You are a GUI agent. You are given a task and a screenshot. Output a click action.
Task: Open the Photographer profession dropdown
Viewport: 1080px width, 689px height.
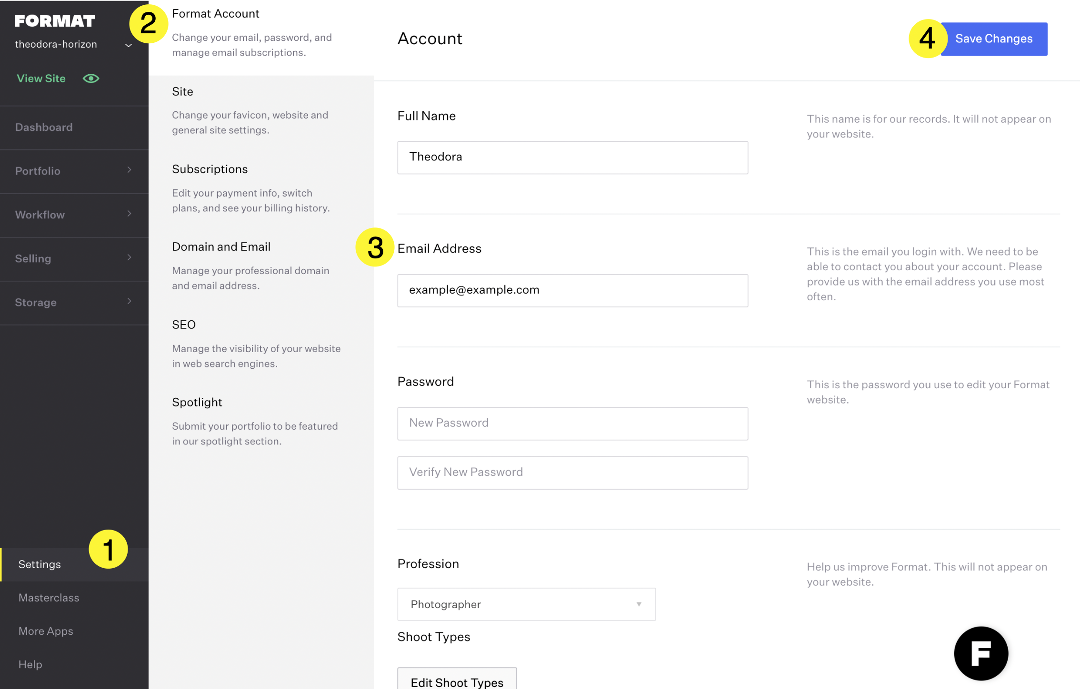[526, 604]
